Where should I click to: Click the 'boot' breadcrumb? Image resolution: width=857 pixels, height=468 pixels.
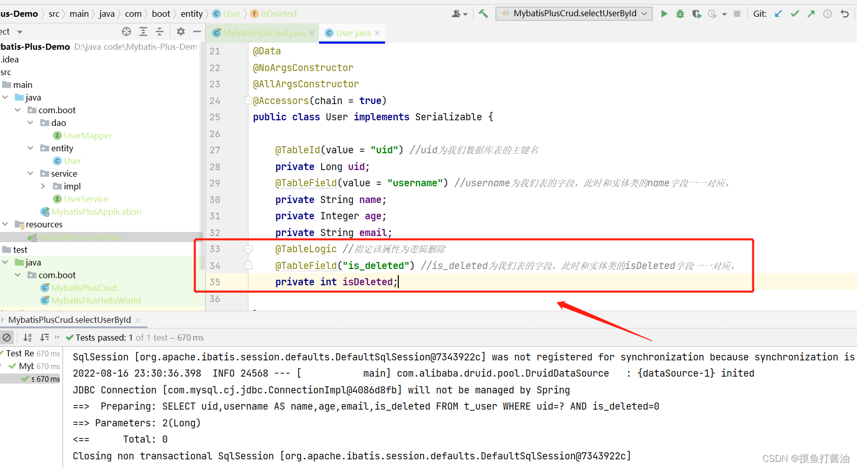(x=161, y=14)
